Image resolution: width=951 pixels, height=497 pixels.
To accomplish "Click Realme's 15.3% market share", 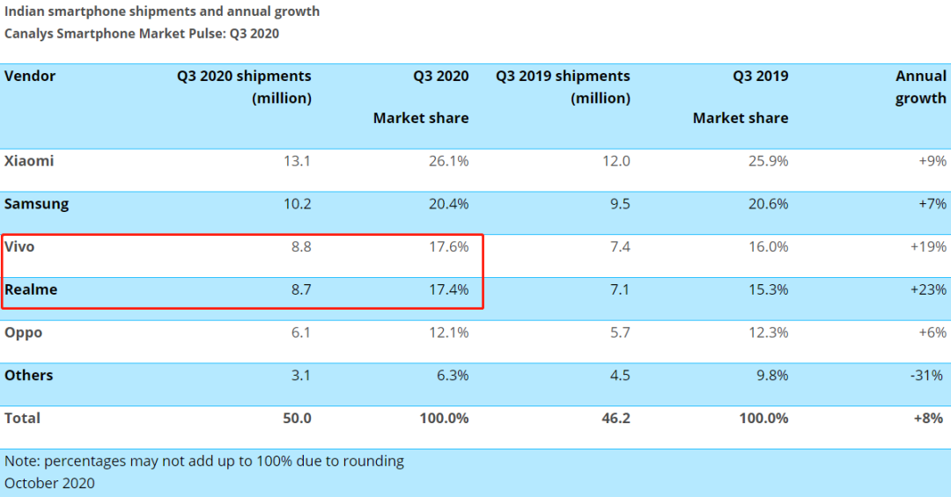I will (x=769, y=289).
